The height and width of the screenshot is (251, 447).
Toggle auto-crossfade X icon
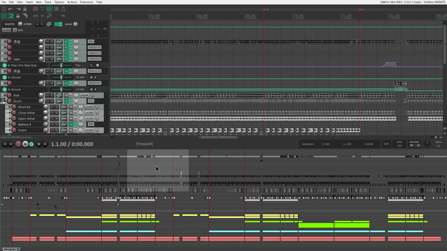click(42, 9)
